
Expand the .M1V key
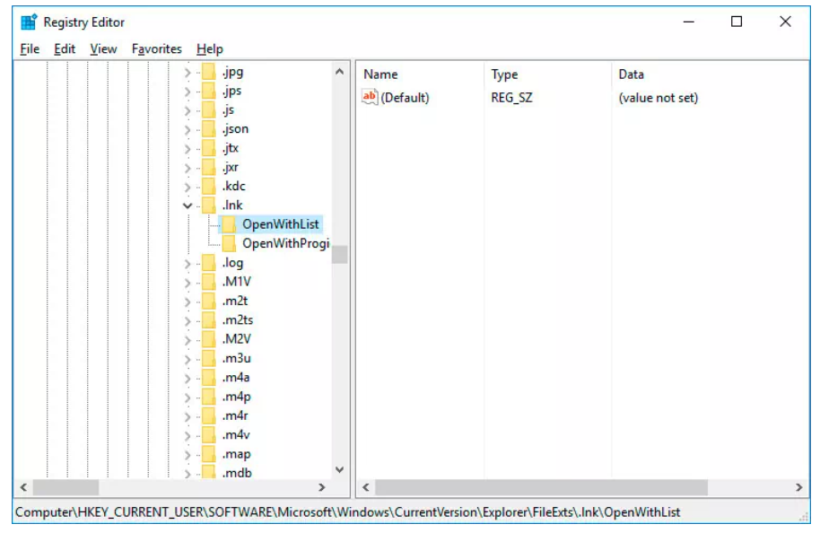coord(188,283)
